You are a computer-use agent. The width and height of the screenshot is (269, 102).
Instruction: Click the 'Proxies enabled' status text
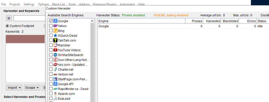[133, 15]
